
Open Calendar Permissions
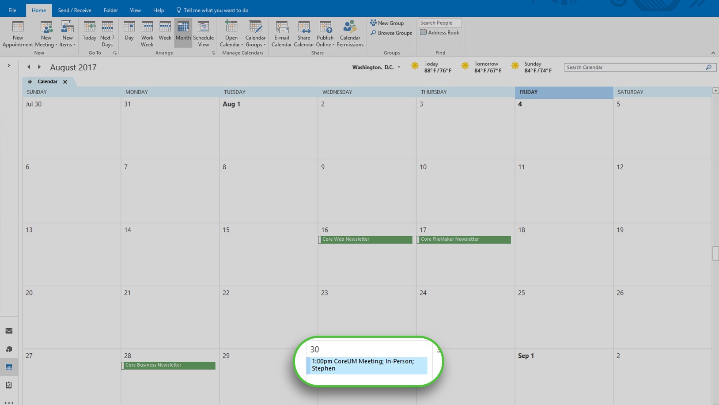(x=350, y=33)
